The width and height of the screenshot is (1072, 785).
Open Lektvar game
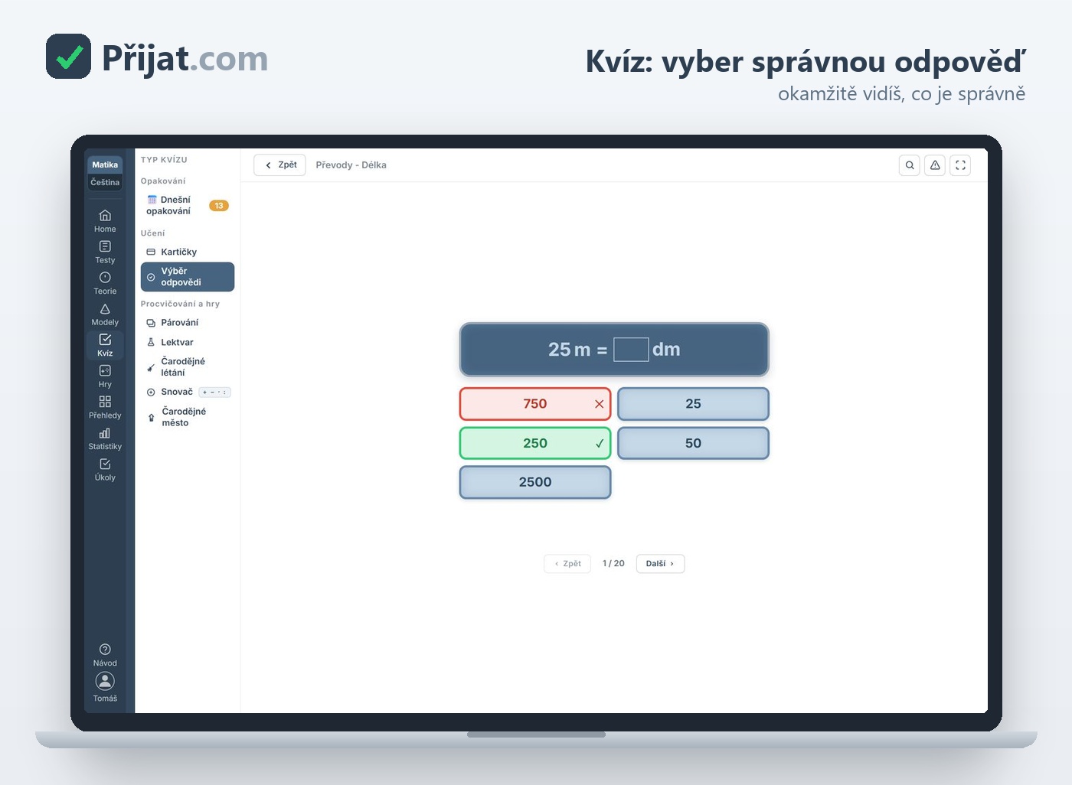point(188,343)
